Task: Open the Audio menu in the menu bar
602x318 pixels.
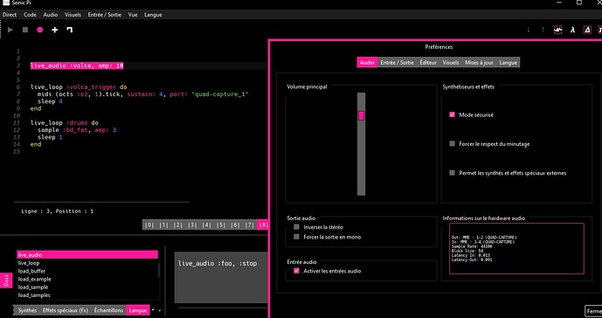Action: tap(51, 15)
